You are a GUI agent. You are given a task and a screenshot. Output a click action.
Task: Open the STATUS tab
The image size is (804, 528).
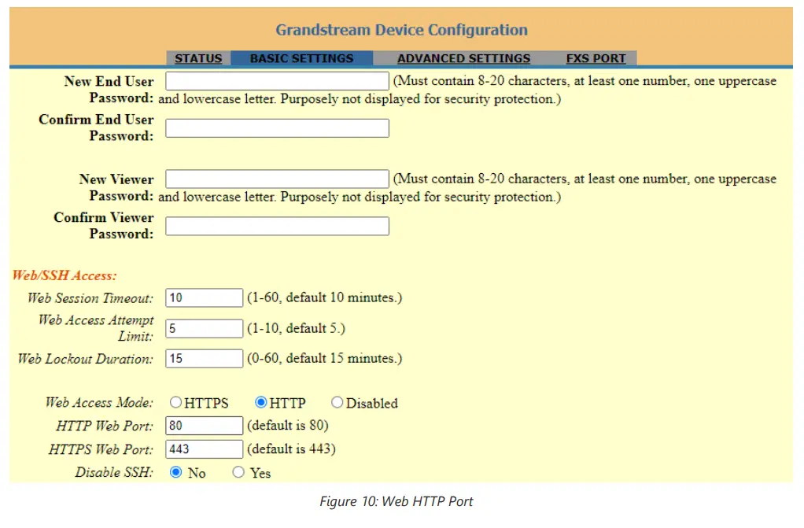[x=198, y=58]
